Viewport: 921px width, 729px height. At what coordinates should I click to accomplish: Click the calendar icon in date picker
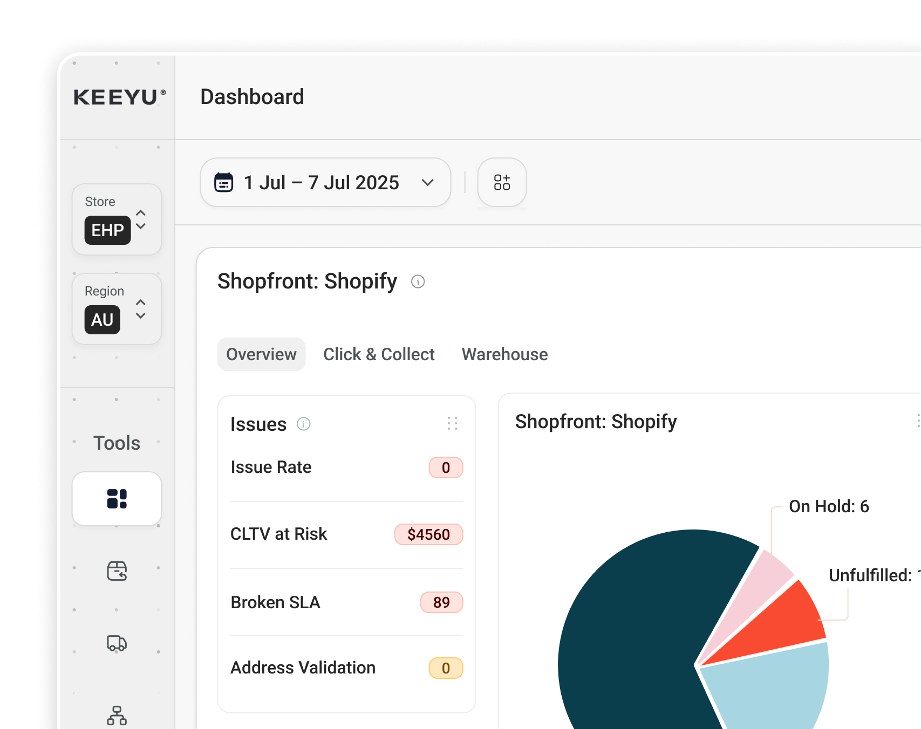224,182
